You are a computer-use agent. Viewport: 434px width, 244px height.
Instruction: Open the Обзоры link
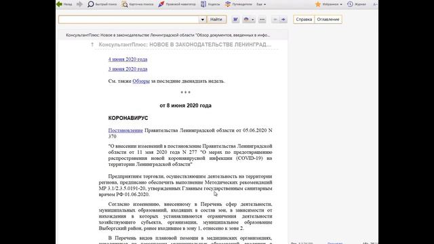(141, 81)
